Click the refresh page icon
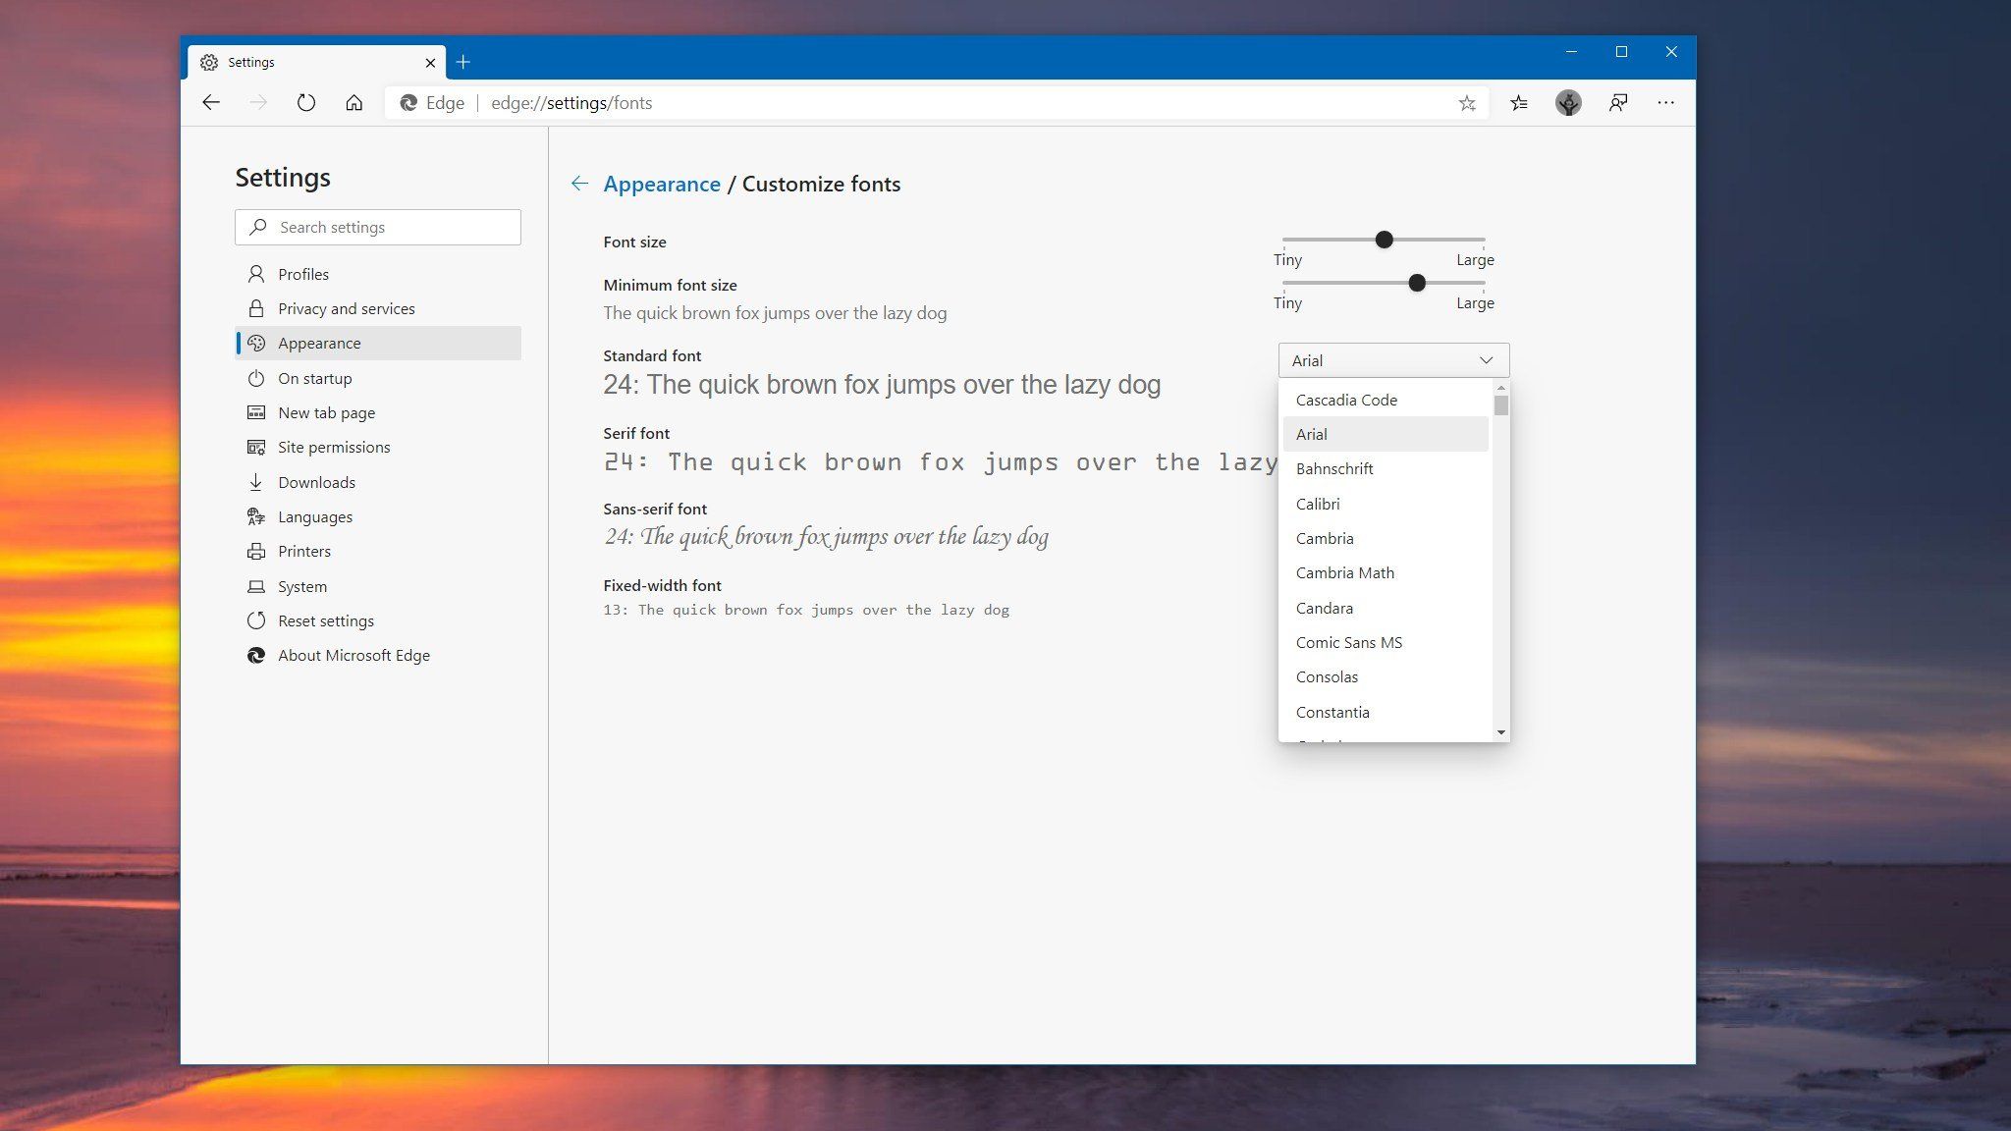The image size is (2011, 1131). (x=306, y=103)
